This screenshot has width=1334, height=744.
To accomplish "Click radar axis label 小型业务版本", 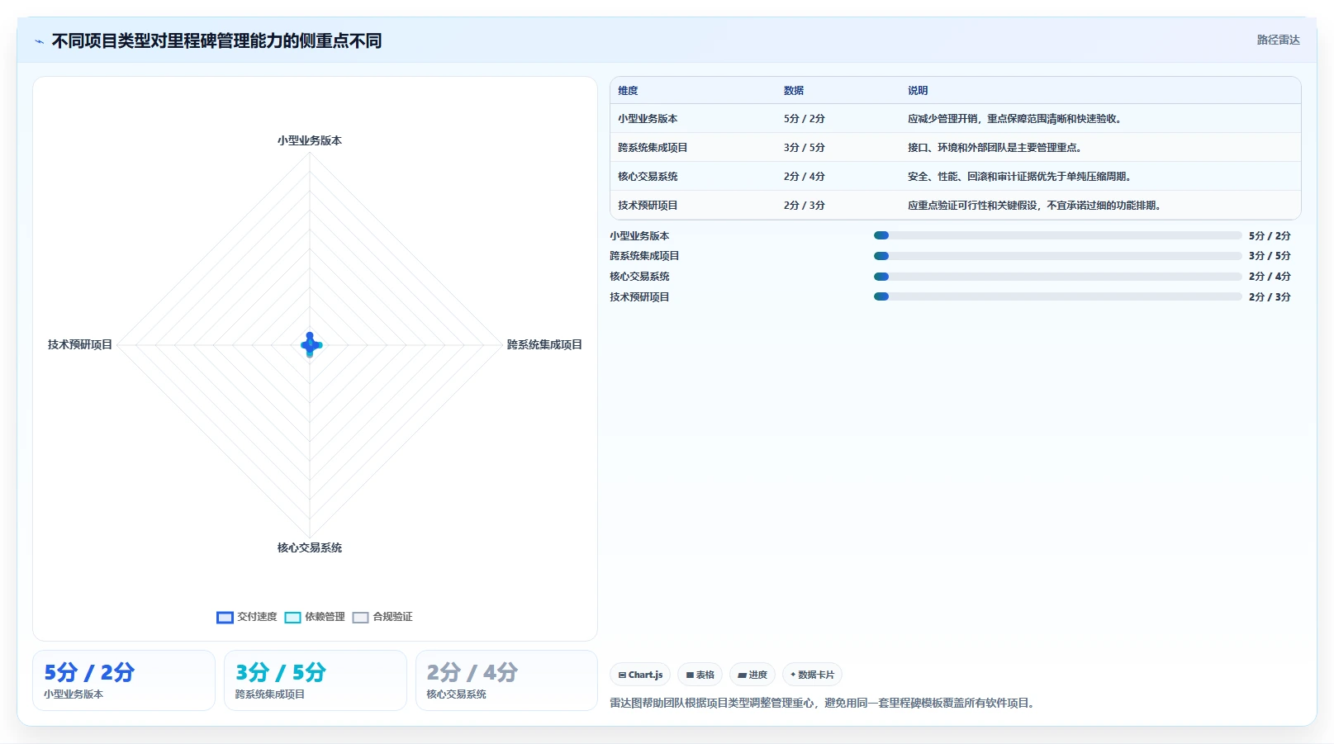I will pyautogui.click(x=310, y=140).
